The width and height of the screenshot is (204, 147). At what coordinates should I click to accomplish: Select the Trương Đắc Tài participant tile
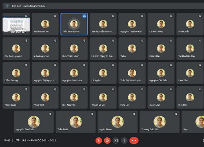pyautogui.click(x=160, y=122)
